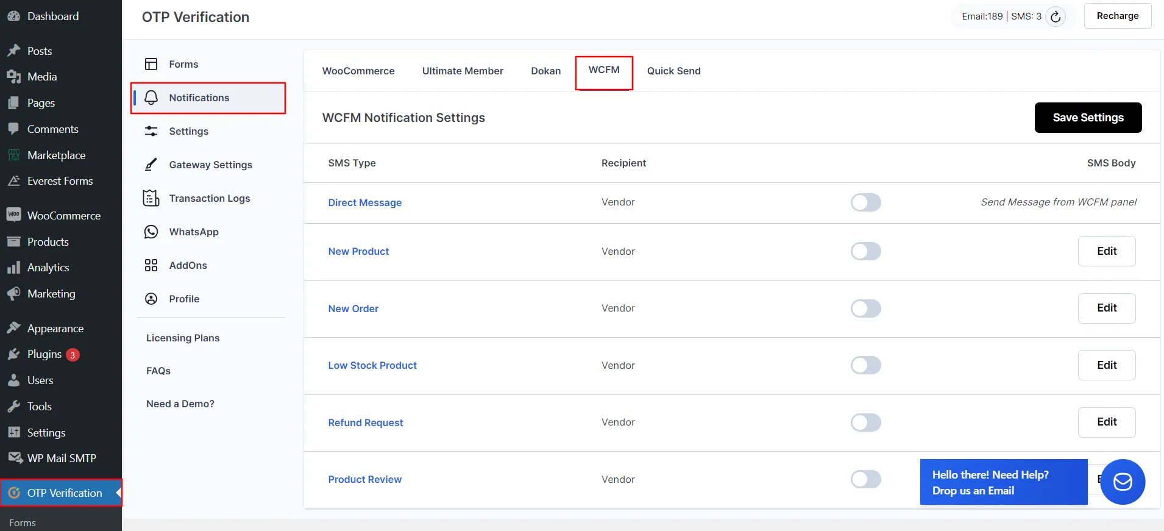Click the Comments bubble icon
This screenshot has height=531, width=1164.
pos(14,129)
